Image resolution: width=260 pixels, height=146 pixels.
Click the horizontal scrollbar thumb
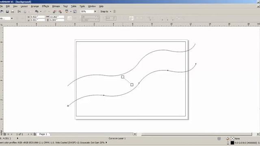[x=197, y=134]
